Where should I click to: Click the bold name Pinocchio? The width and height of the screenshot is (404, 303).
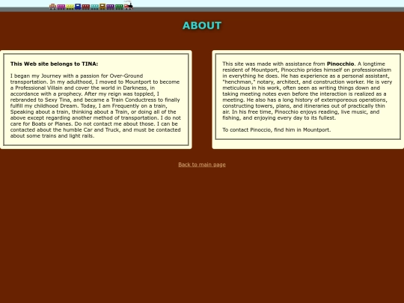click(x=340, y=64)
